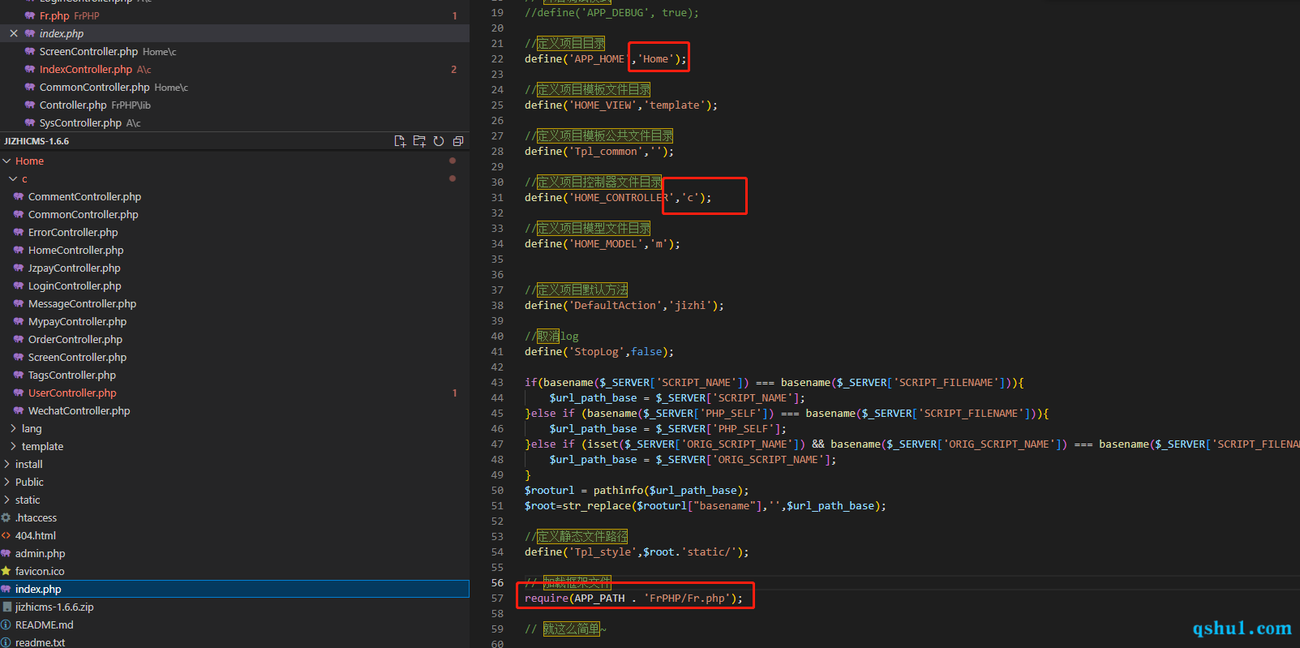Click the star icon beside favicon.ico
Image resolution: width=1300 pixels, height=648 pixels.
(x=6, y=571)
